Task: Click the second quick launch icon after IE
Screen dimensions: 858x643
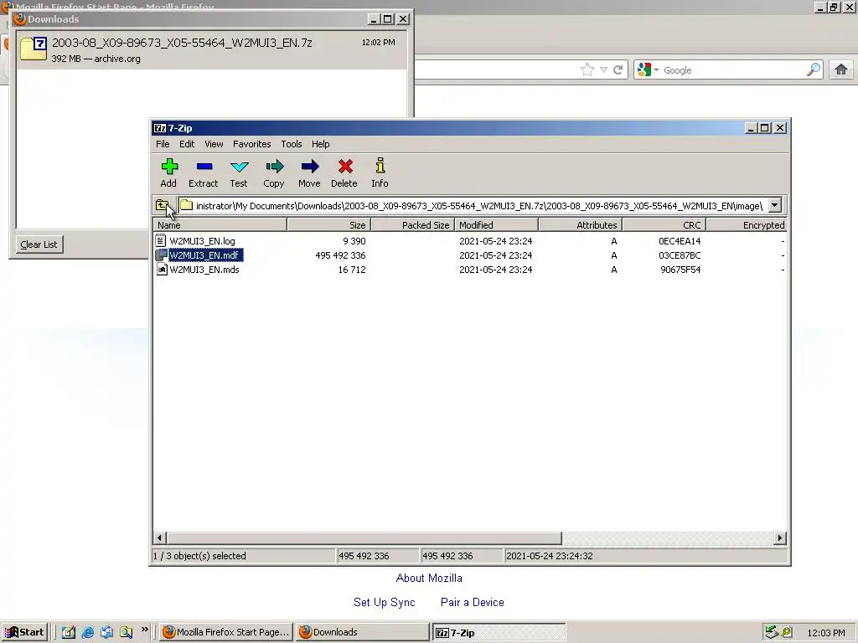Action: point(106,632)
